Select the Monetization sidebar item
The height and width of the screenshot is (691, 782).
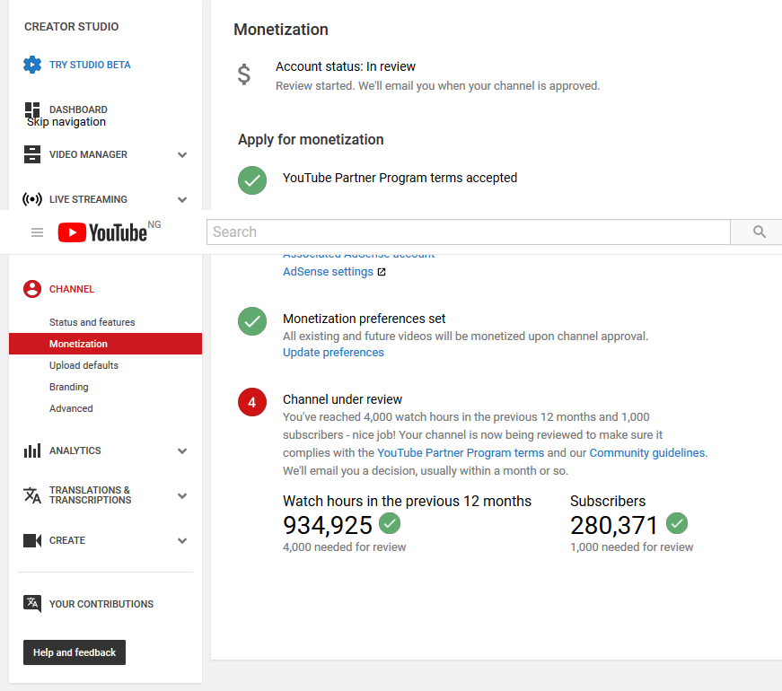tap(105, 344)
